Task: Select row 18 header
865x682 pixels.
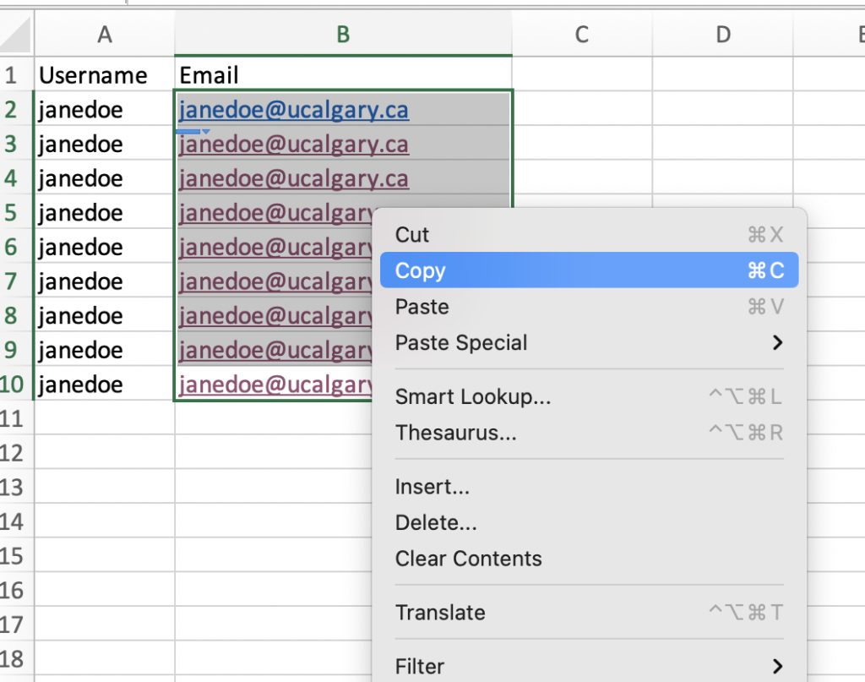Action: 17,658
